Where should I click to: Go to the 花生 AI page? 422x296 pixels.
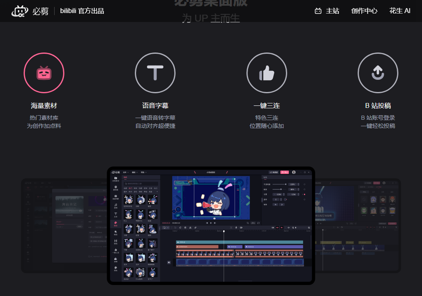point(400,11)
